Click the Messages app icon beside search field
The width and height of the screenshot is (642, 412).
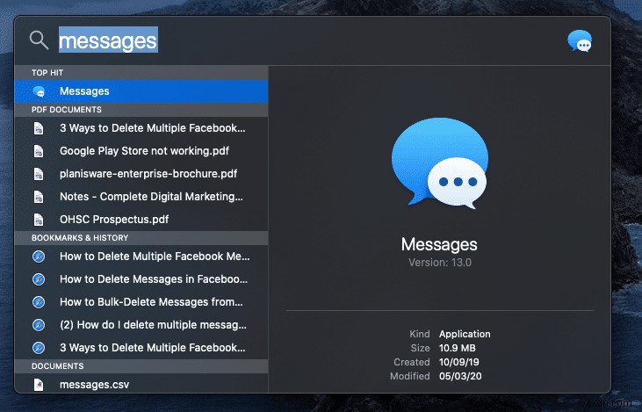580,40
